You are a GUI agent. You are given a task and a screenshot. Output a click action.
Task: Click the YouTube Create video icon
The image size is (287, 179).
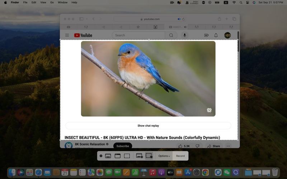point(206,35)
